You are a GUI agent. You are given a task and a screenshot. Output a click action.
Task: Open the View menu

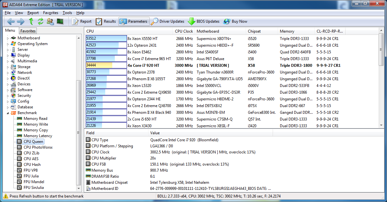pyautogui.click(x=19, y=13)
